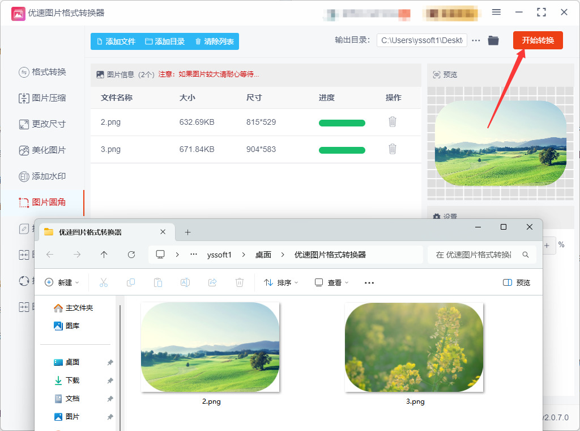The width and height of the screenshot is (580, 431).
Task: Open 文档 in navigation pane
Action: pyautogui.click(x=67, y=399)
